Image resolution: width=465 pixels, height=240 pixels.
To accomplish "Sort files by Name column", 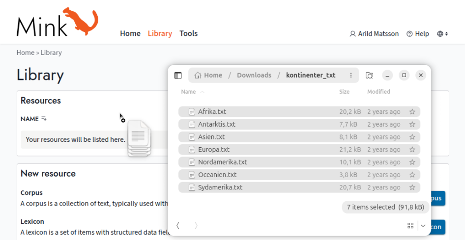I will click(x=193, y=92).
